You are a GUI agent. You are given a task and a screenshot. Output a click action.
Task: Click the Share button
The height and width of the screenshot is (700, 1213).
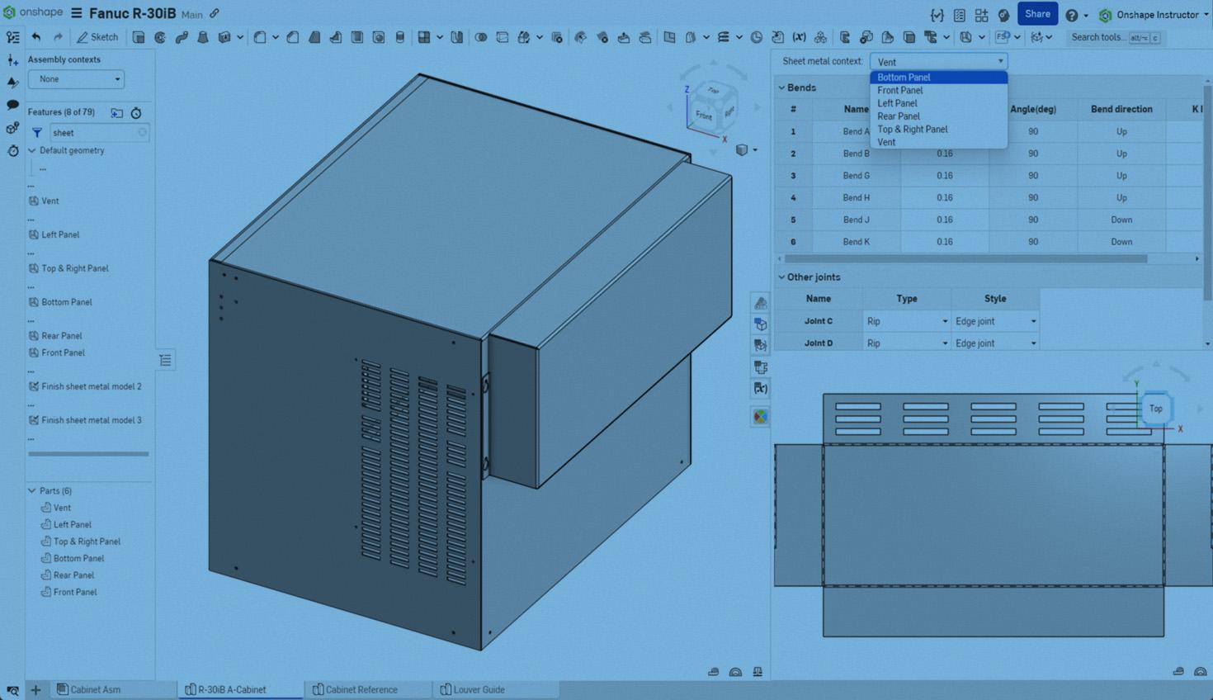tap(1036, 14)
